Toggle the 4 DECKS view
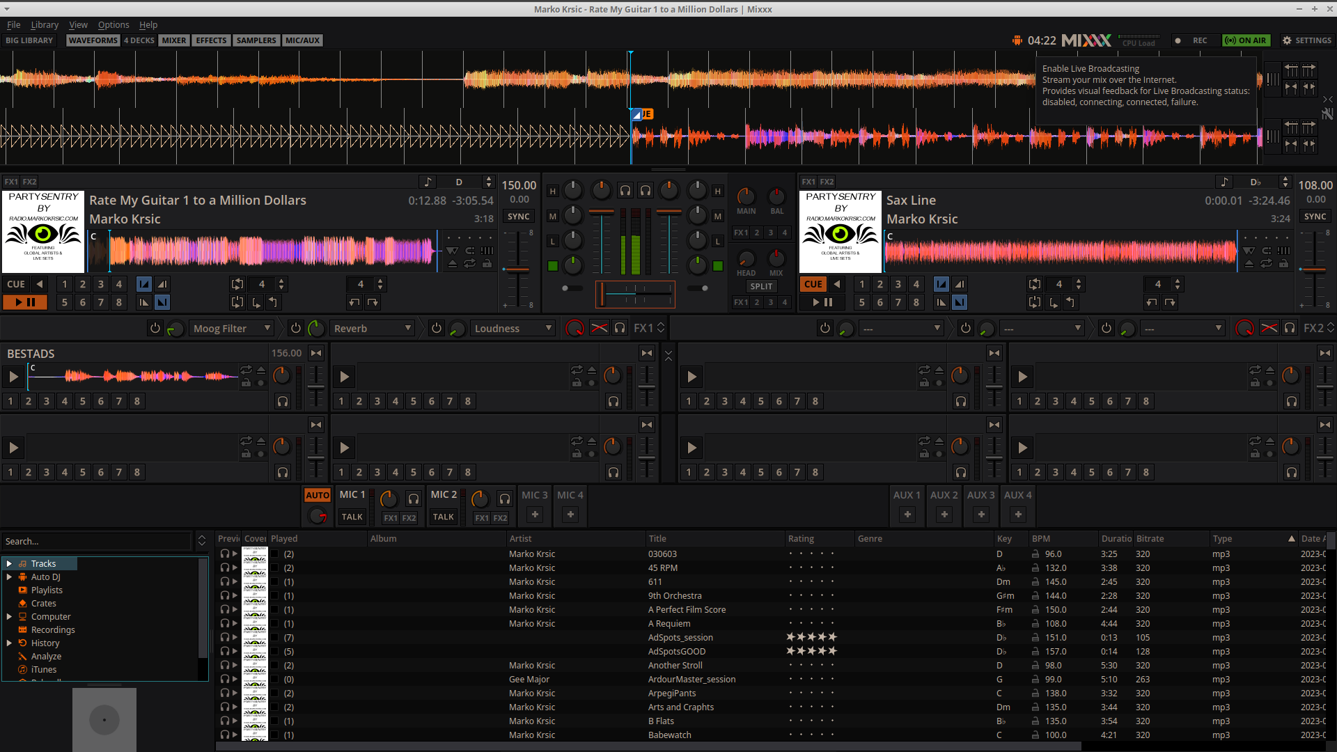1337x752 pixels. coord(139,40)
